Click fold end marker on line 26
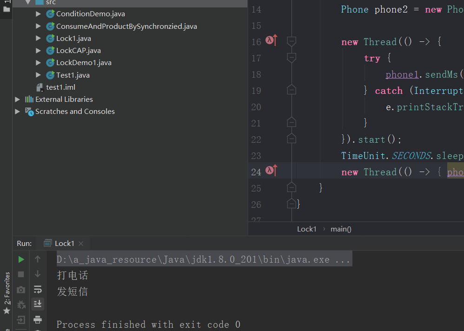Viewport: 464px width, 331px height. [292, 204]
